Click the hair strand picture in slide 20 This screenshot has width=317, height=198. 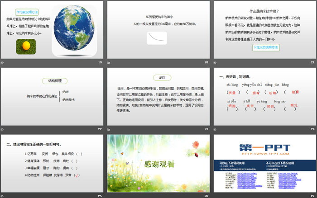coord(158,39)
